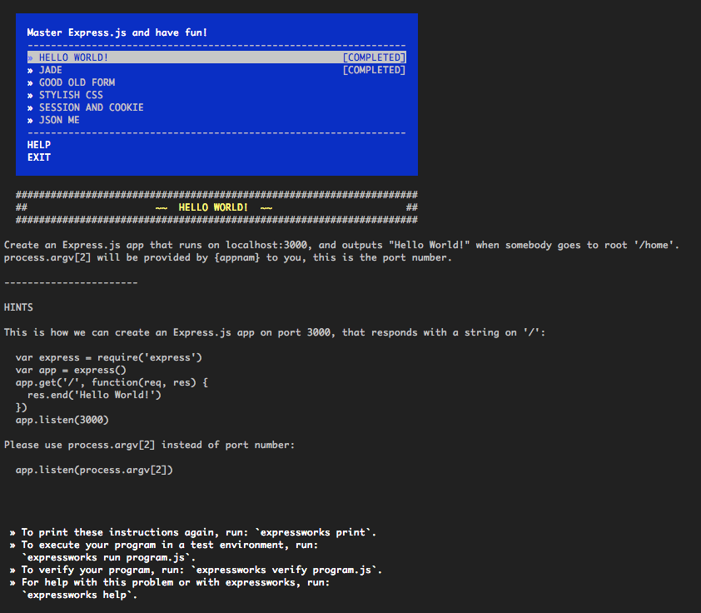
Task: Click the 'Master Express.js and have fun!' title
Action: click(x=117, y=32)
